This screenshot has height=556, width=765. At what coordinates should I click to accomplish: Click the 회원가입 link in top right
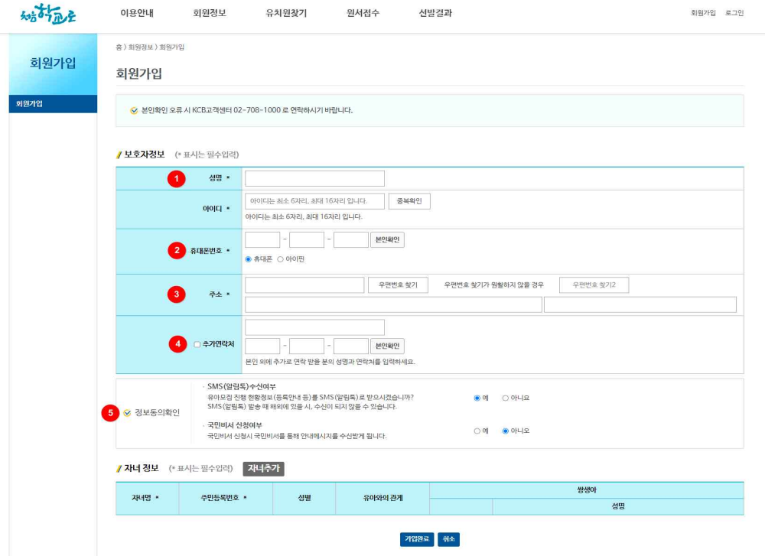(x=703, y=13)
